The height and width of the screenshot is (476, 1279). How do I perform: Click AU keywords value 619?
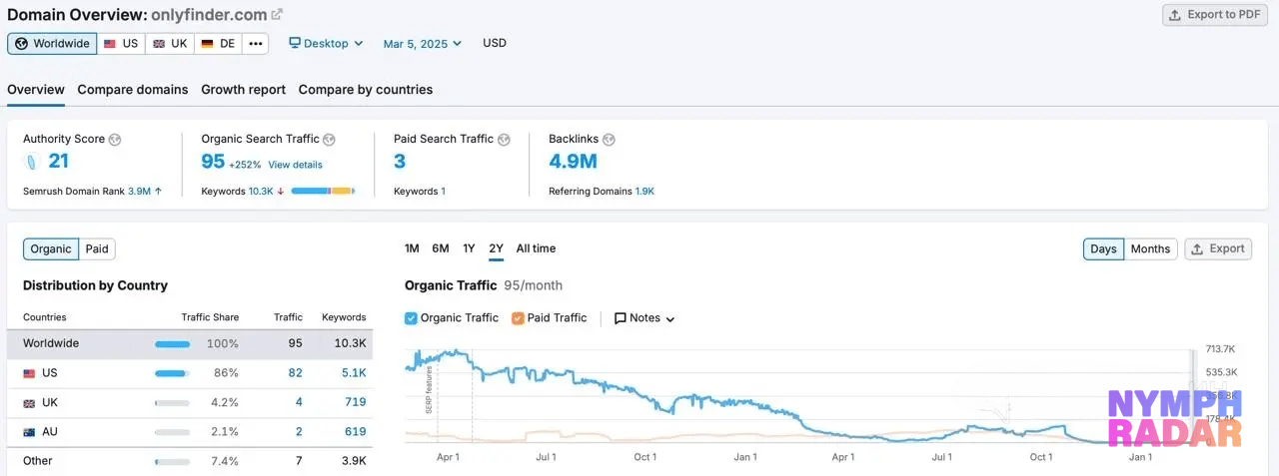click(x=356, y=432)
